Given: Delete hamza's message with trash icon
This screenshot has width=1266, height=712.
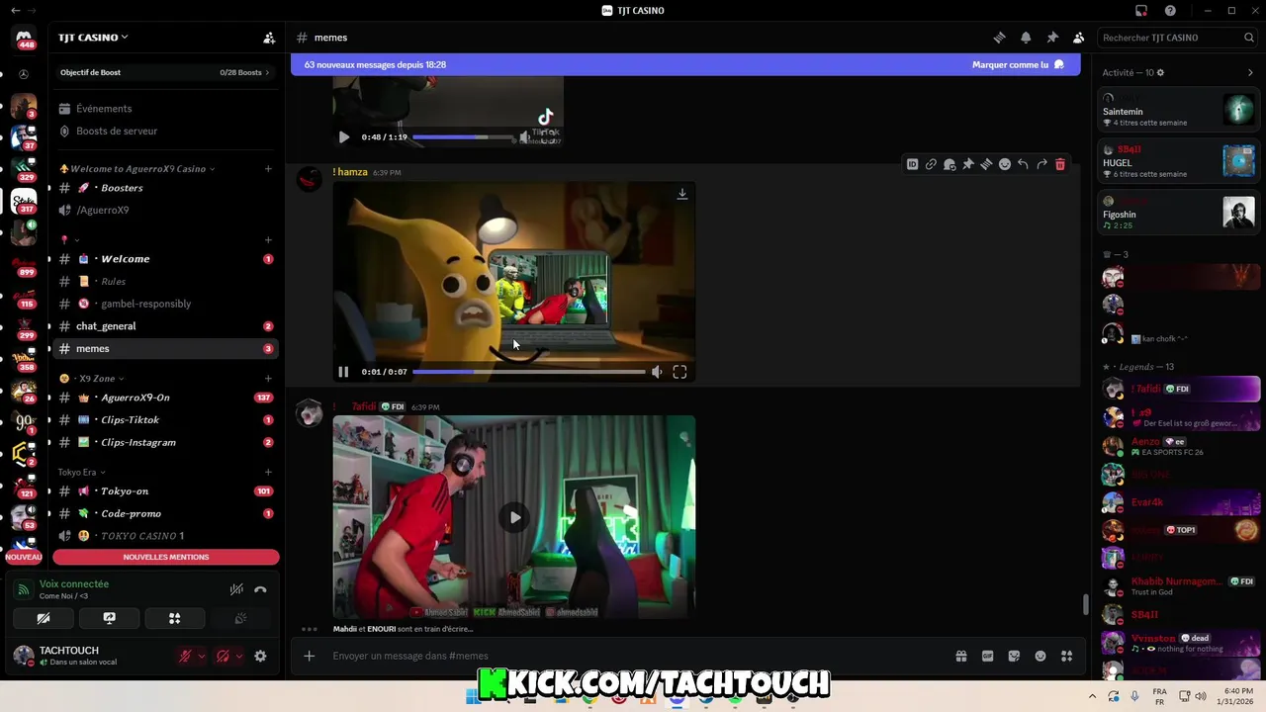Looking at the screenshot, I should pos(1060,164).
